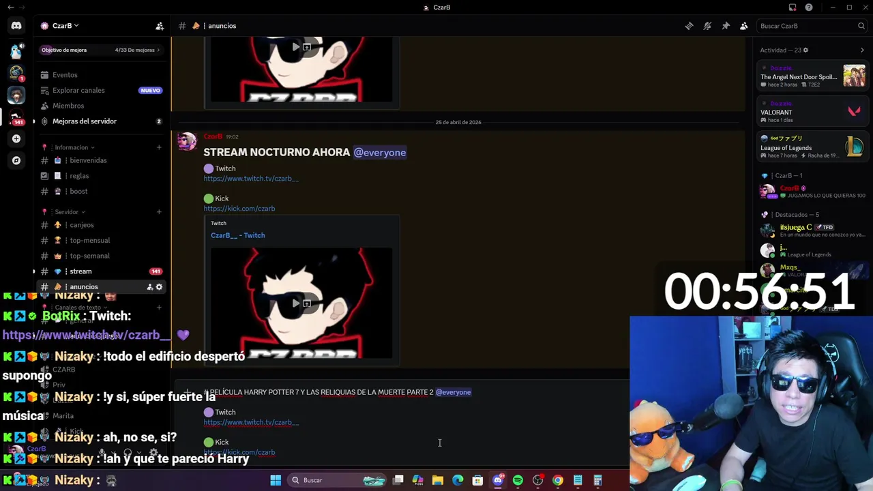Open the penguin avatar server
This screenshot has height=491, width=873.
coord(16,50)
